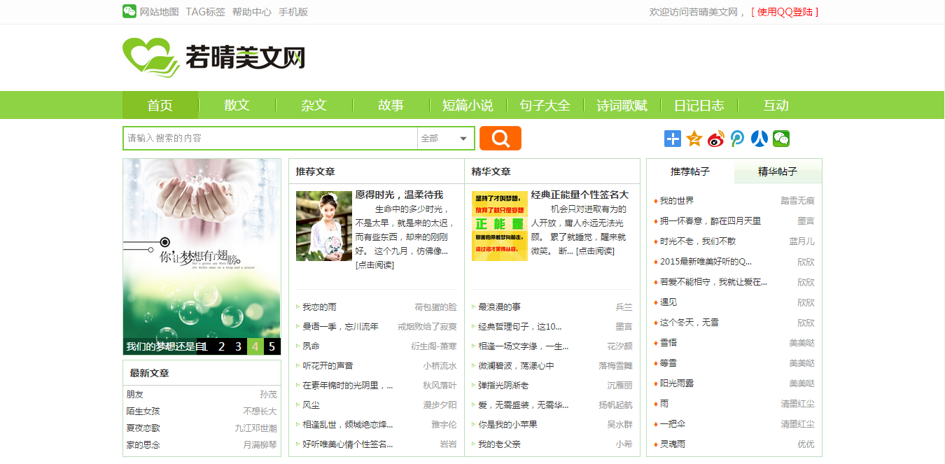Open article 经典正能量个性签名大
The height and width of the screenshot is (464, 945).
click(x=580, y=195)
